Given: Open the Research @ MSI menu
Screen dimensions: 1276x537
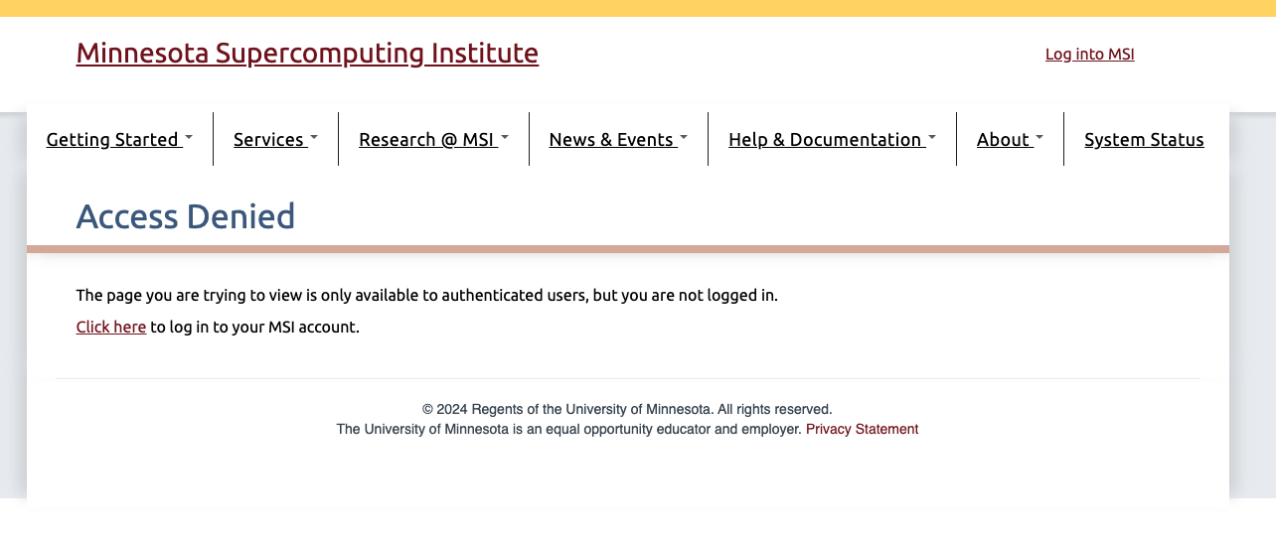Looking at the screenshot, I should [426, 140].
